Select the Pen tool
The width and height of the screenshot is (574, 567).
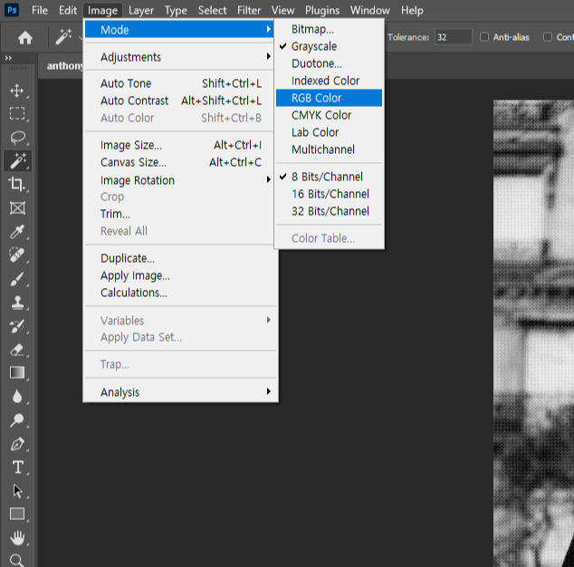pos(17,444)
